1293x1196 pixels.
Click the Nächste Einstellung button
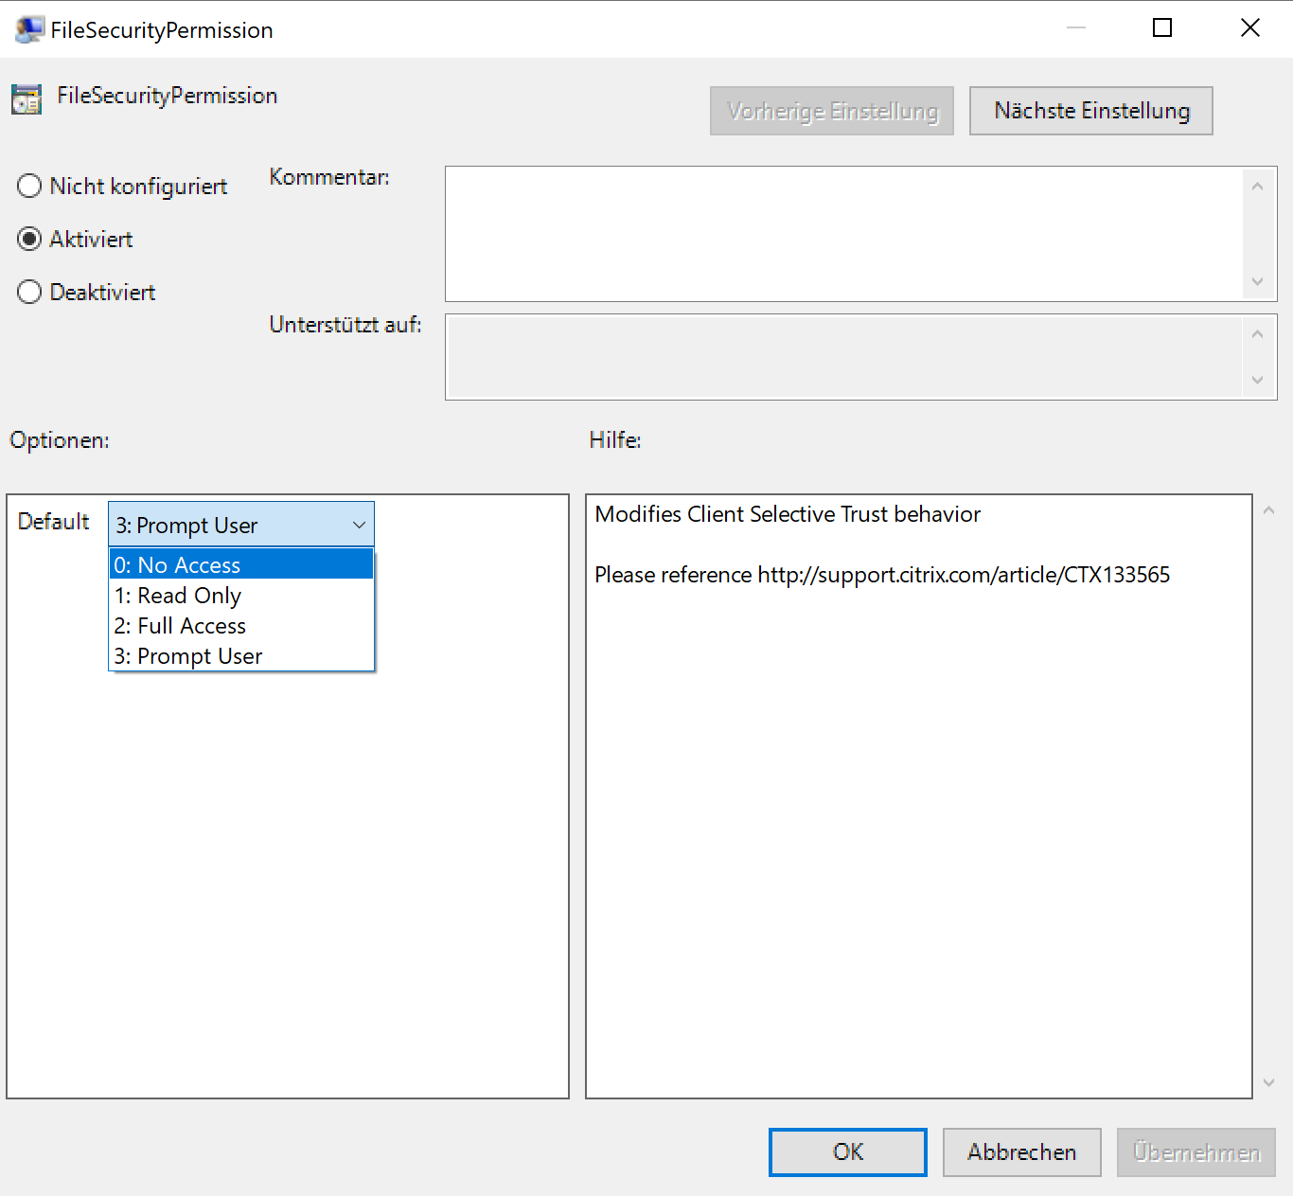(x=1090, y=111)
